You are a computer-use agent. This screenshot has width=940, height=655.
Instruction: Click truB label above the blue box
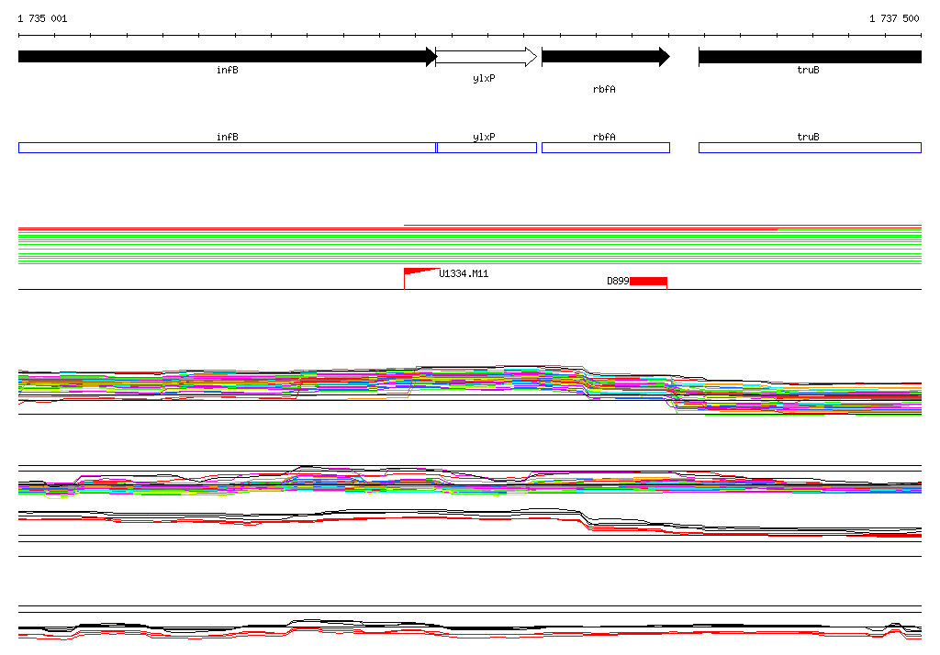[808, 137]
